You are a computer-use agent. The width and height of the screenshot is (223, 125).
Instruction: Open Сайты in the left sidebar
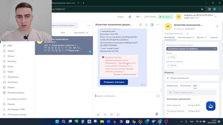tap(10, 66)
